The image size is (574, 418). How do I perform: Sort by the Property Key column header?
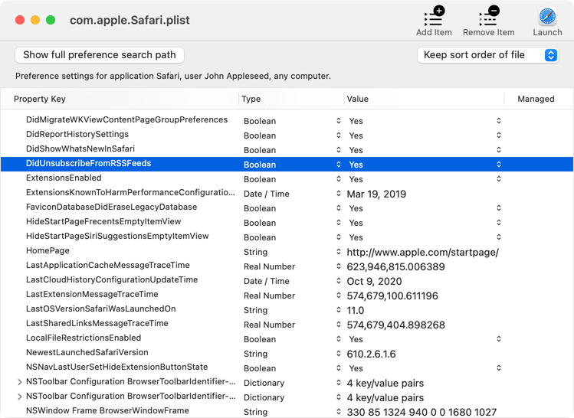(x=40, y=99)
